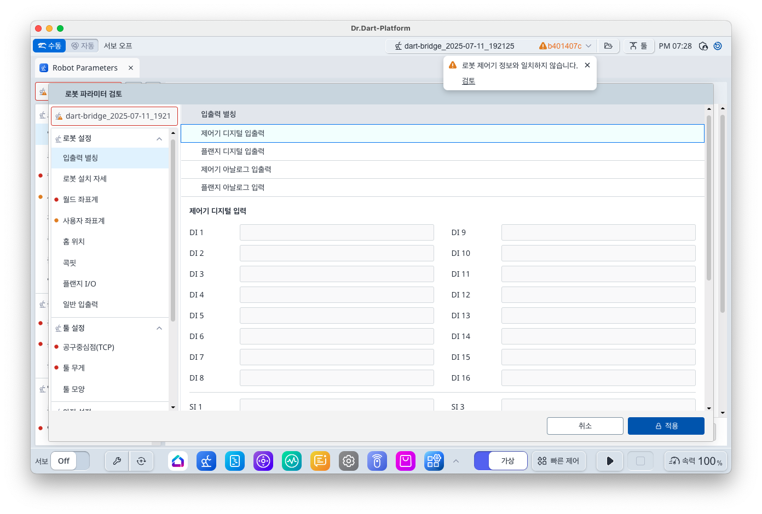The width and height of the screenshot is (762, 514).
Task: Collapse the 툴 설정 section
Action: tap(159, 328)
